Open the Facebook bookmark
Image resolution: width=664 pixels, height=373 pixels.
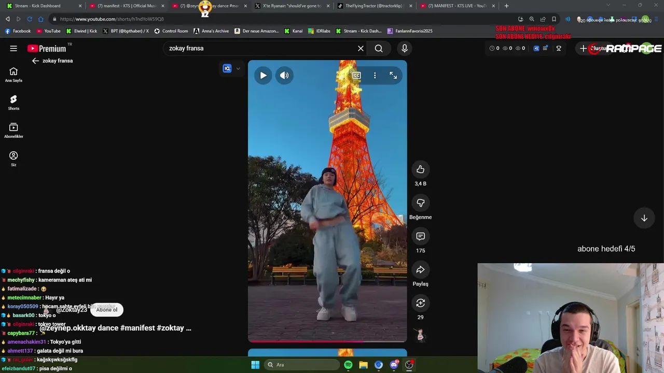[18, 31]
